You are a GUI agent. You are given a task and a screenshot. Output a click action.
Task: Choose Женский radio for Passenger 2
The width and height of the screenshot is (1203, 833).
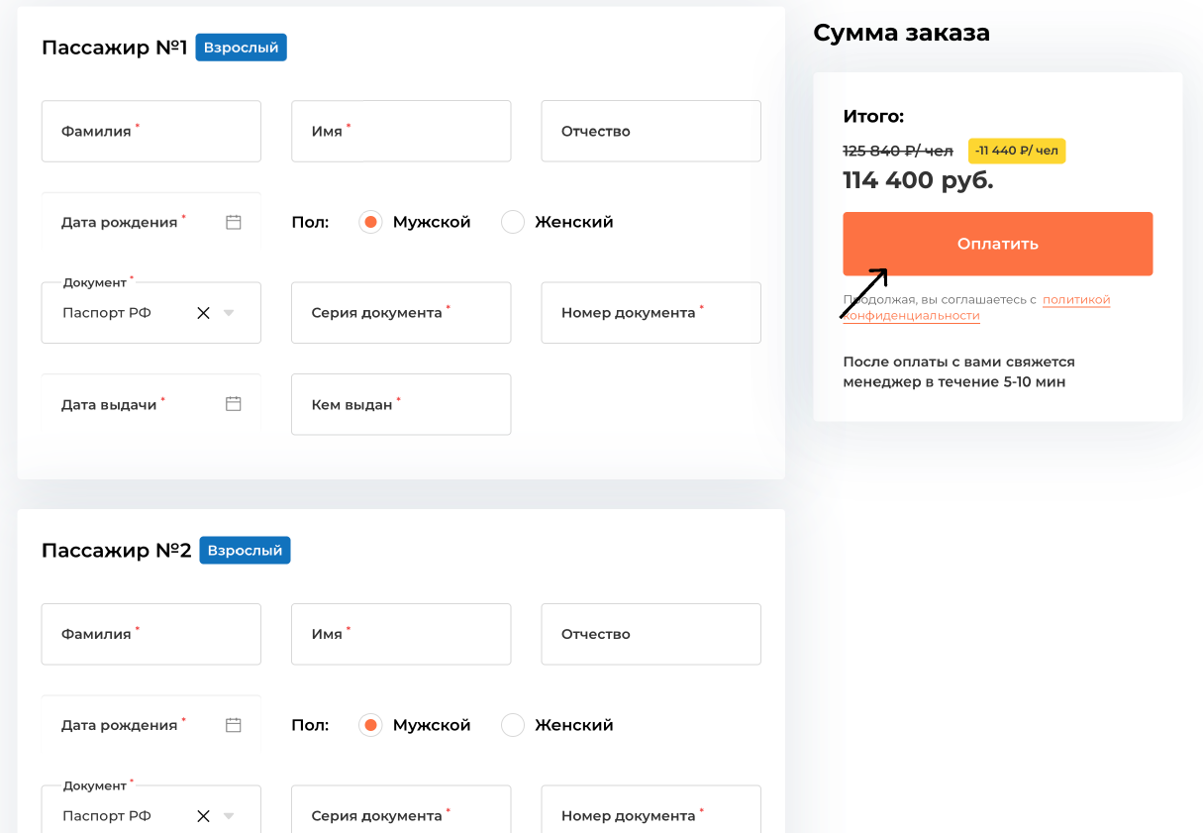point(513,725)
